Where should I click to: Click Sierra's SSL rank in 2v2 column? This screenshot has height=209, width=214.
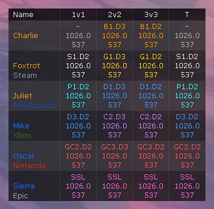(115, 177)
